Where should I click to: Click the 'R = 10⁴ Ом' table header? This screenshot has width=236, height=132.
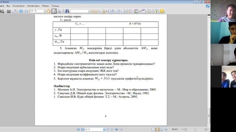tap(135, 23)
